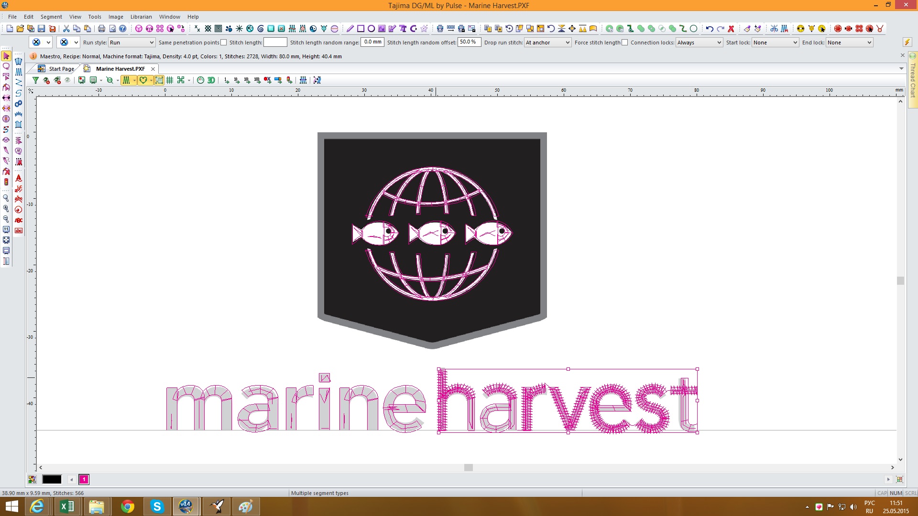The height and width of the screenshot is (516, 918).
Task: Expand the show stitches dropdown arrow
Action: [x=135, y=80]
